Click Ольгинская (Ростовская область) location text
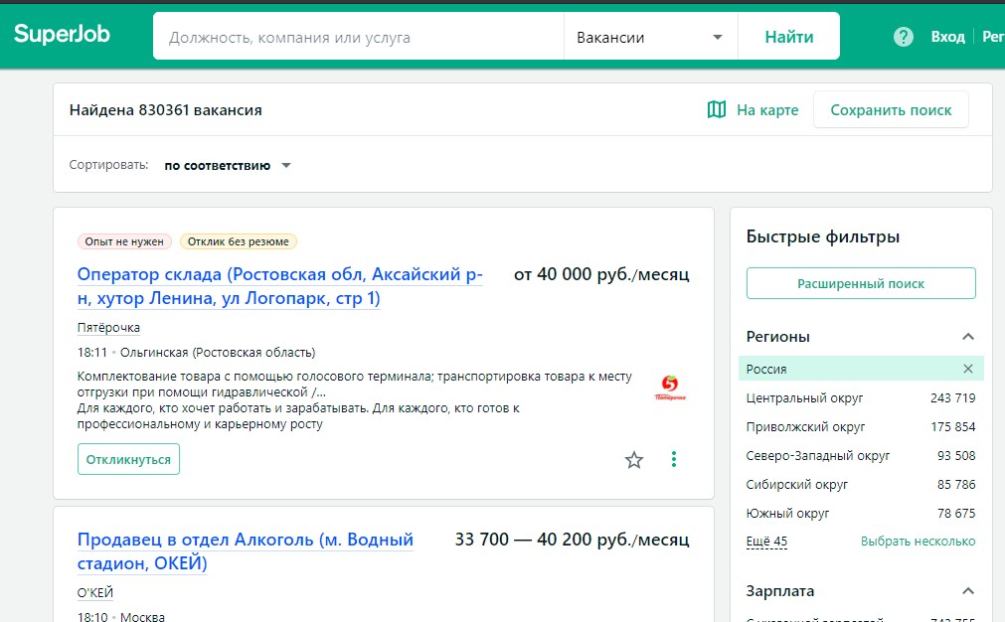This screenshot has height=622, width=1005. (218, 353)
